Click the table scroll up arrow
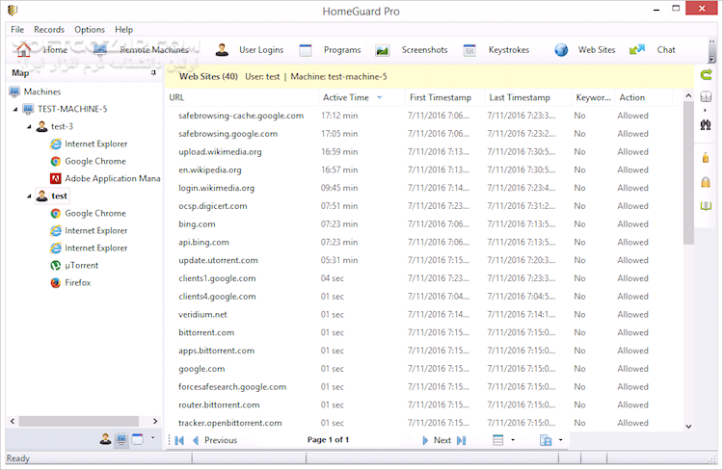 click(x=688, y=96)
